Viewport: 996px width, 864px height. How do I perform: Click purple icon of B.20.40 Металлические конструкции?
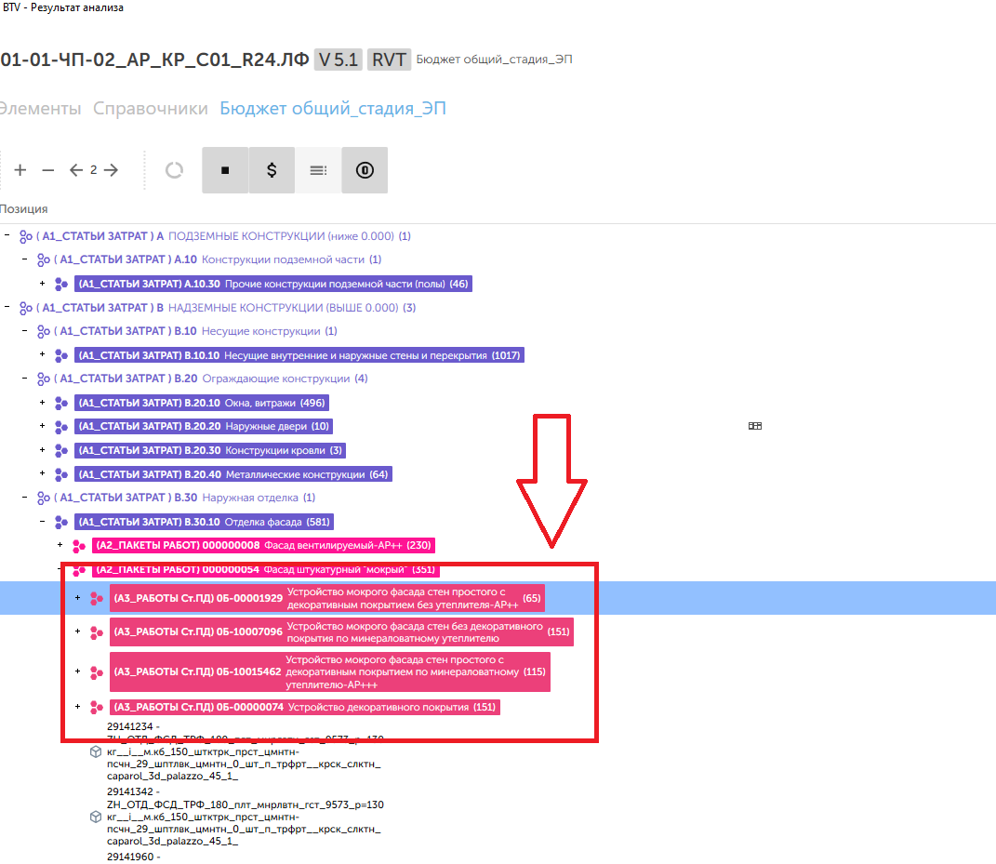pyautogui.click(x=61, y=474)
